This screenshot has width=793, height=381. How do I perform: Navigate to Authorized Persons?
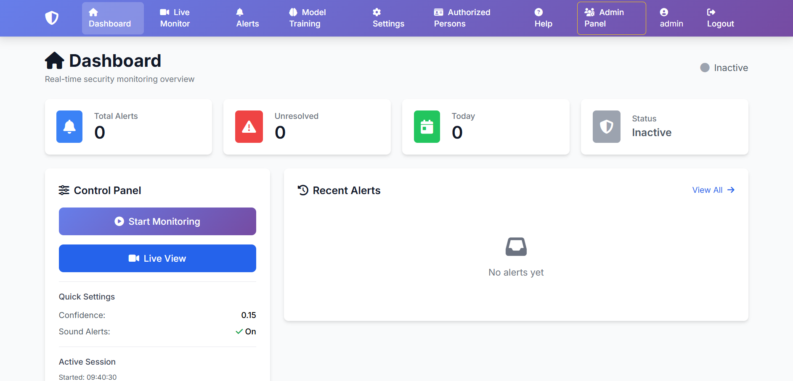(x=461, y=18)
